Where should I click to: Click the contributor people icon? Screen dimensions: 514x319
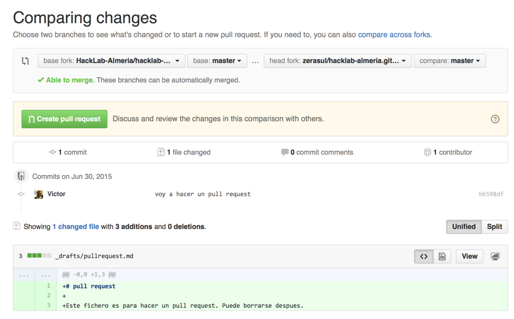(x=427, y=152)
